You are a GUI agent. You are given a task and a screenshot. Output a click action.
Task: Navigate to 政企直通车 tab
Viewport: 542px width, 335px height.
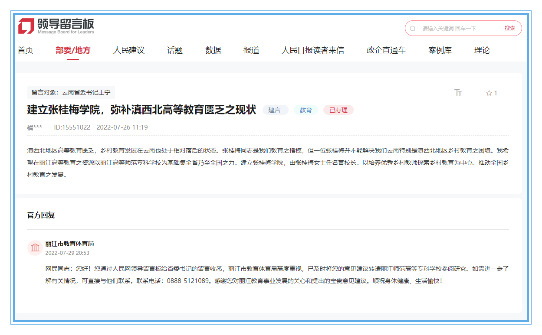click(x=386, y=50)
